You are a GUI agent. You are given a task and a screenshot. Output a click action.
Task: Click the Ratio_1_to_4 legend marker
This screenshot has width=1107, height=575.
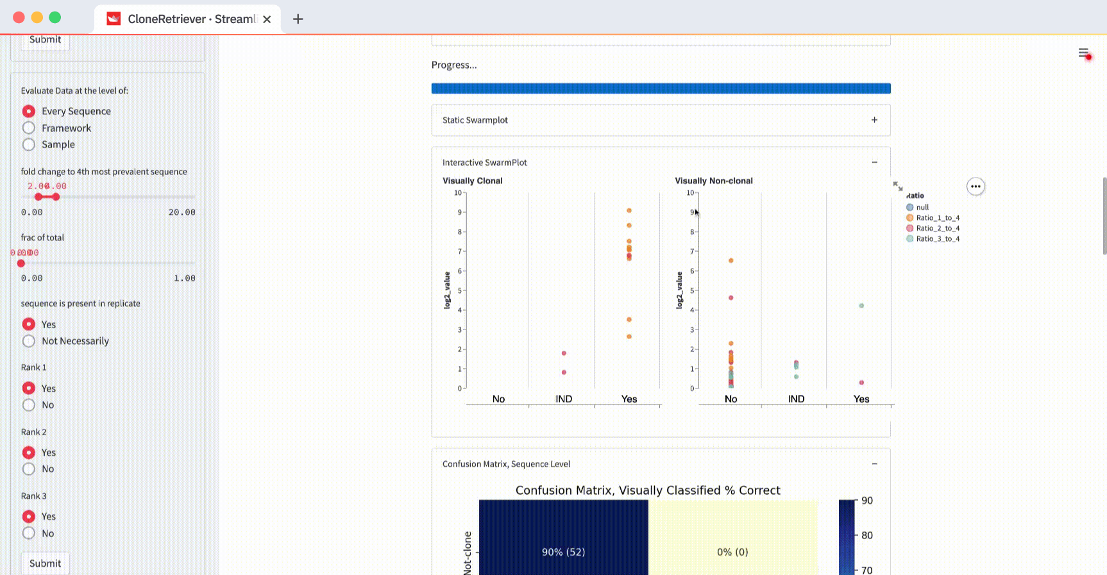click(909, 218)
